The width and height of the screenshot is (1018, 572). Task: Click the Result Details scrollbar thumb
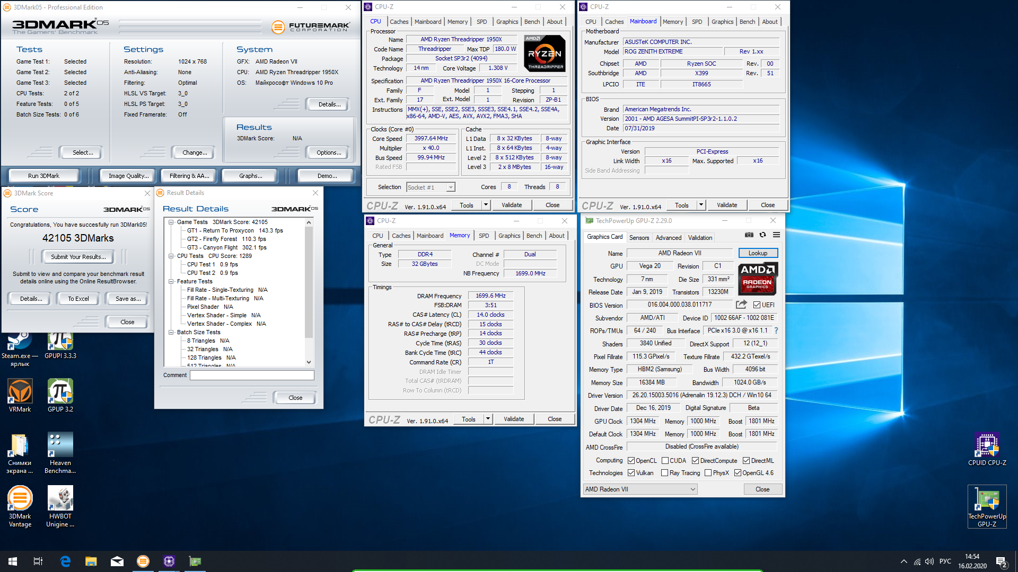[x=309, y=282]
